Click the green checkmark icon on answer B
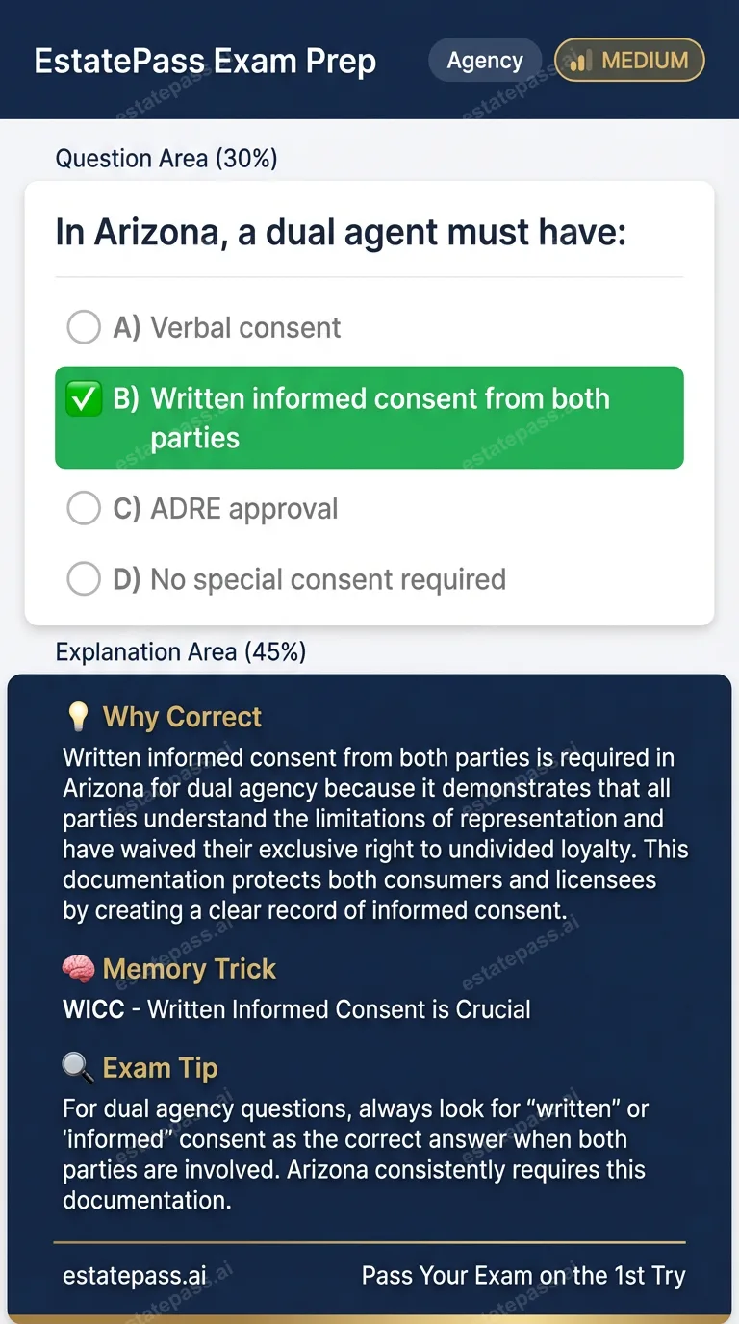 [x=84, y=399]
